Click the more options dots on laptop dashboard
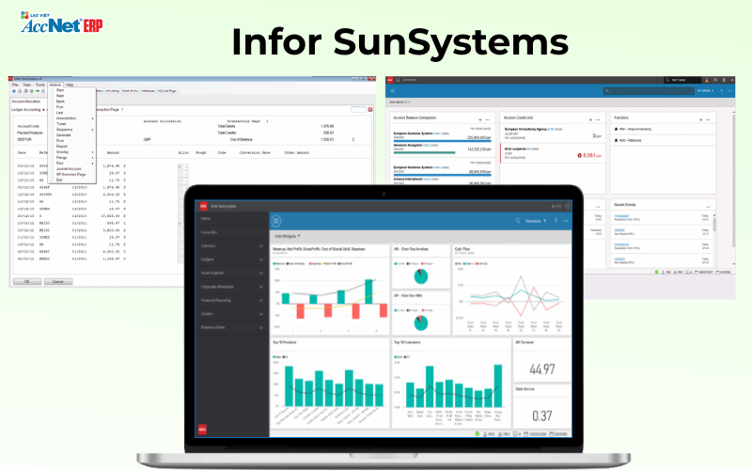 (566, 221)
